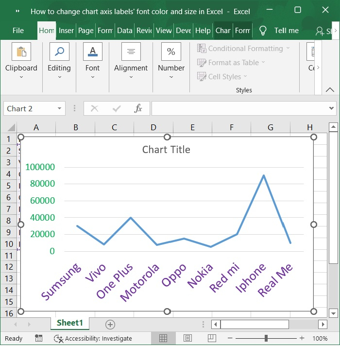Click the horizontal scrollbar right arrow
The width and height of the screenshot is (340, 346).
coord(323,325)
